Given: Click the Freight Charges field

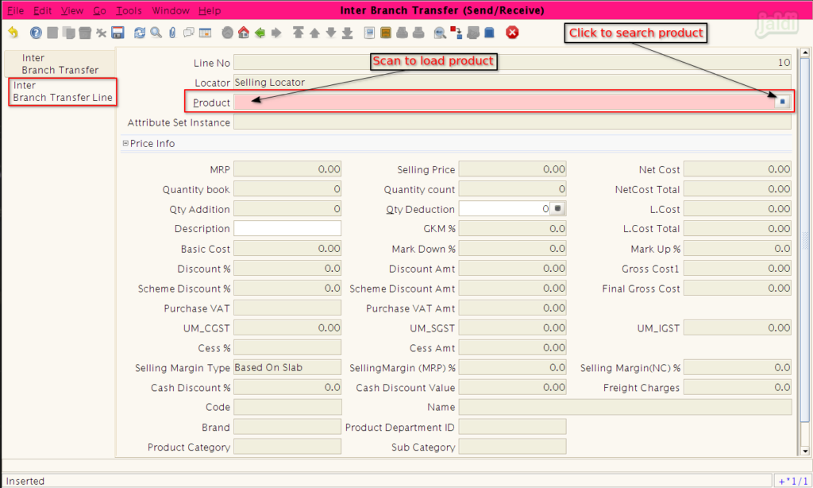Looking at the screenshot, I should click(x=738, y=387).
